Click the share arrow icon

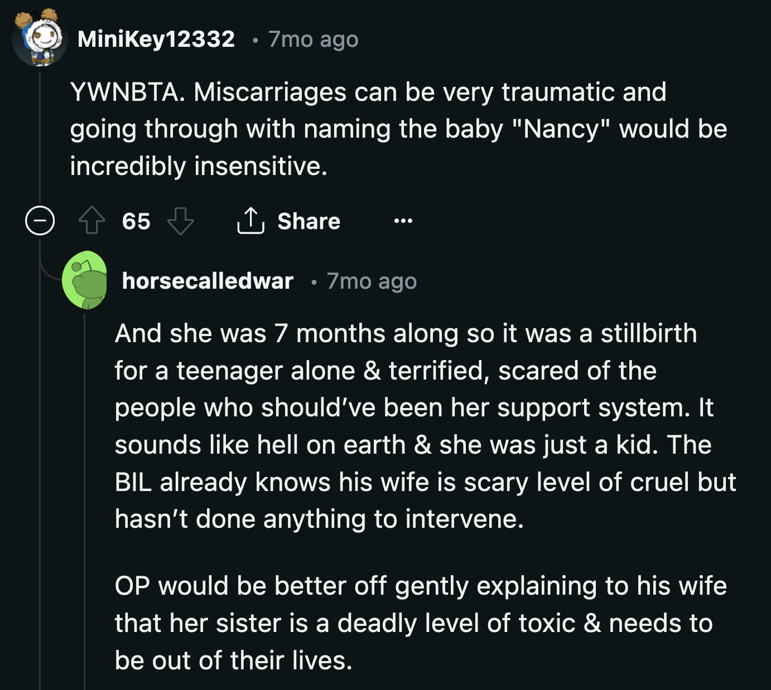click(250, 221)
